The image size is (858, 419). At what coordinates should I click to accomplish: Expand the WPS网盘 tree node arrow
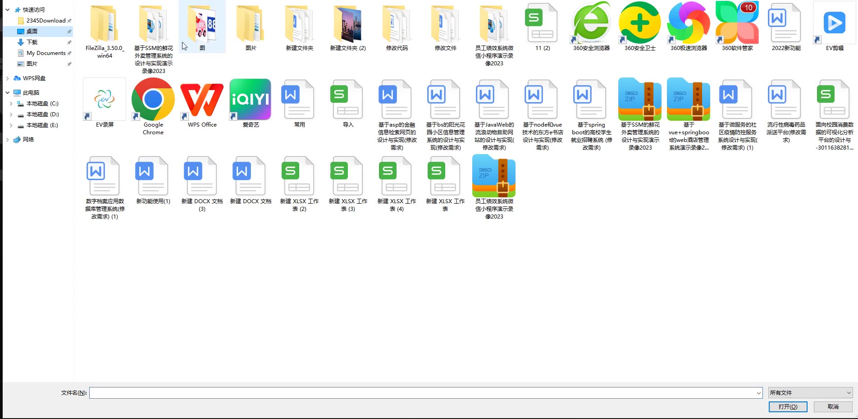point(7,78)
